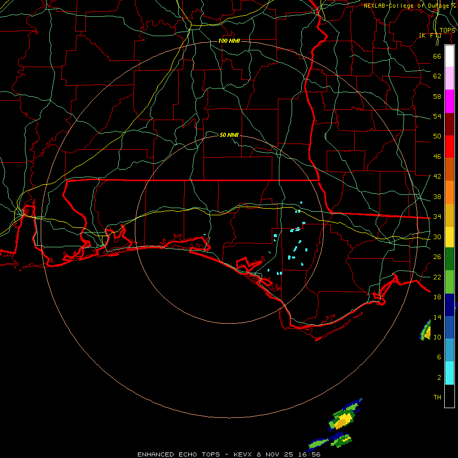Click the 46 value on the legend
The image size is (458, 458).
point(437,157)
